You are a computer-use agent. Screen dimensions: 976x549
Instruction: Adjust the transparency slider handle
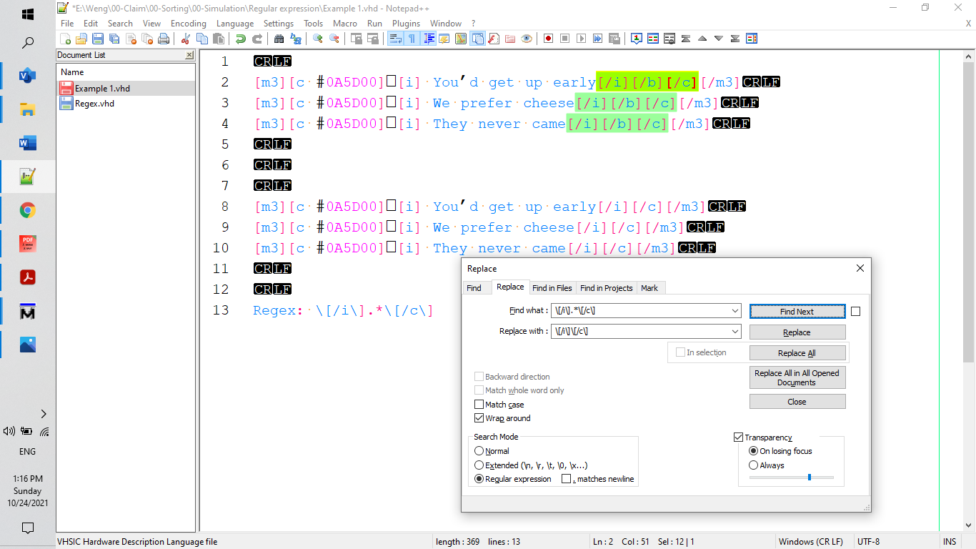coord(809,477)
